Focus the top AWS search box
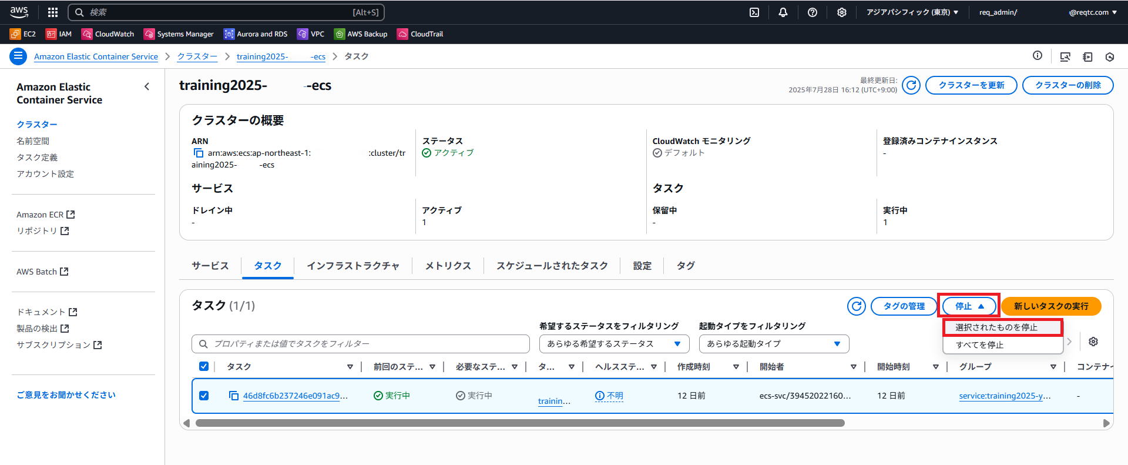The width and height of the screenshot is (1128, 465). pos(226,12)
